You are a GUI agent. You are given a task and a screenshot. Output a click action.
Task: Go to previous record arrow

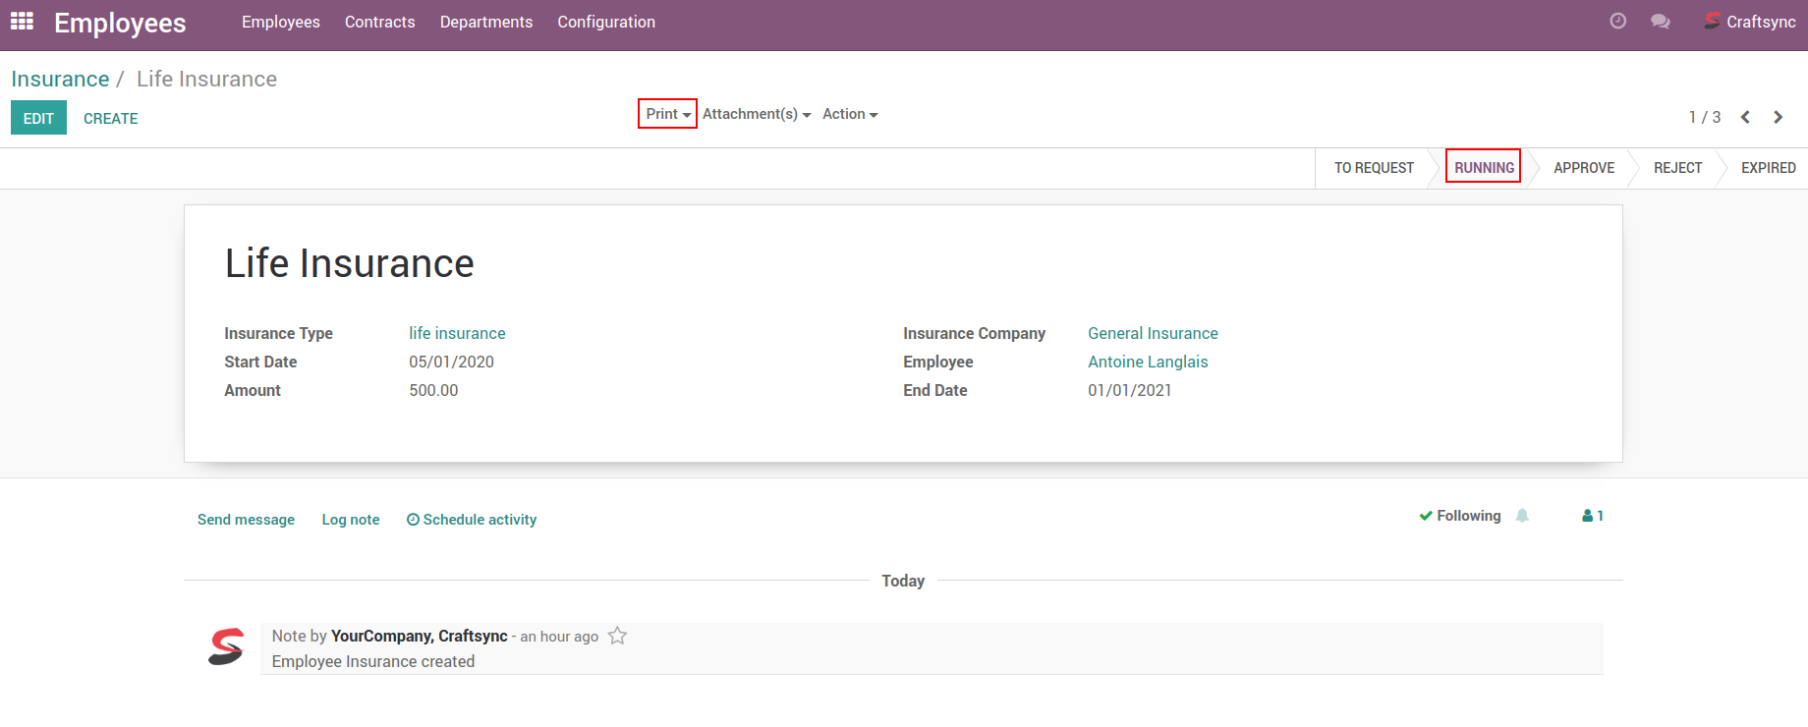[1745, 117]
